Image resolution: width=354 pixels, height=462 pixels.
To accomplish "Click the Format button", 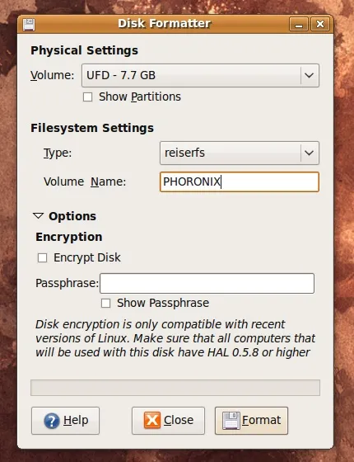I will [251, 421].
